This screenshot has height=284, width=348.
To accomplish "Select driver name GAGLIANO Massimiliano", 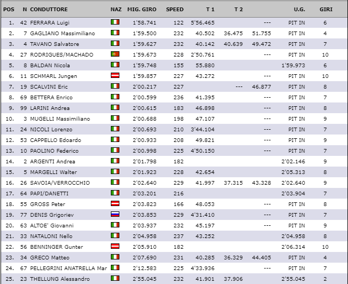I will click(62, 33).
